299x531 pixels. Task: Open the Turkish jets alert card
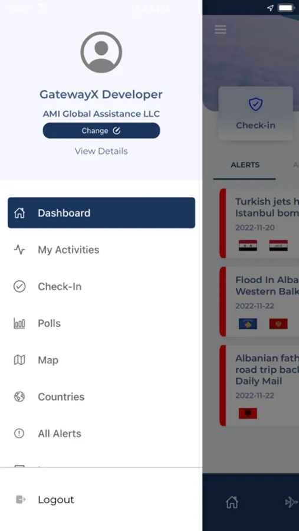pos(259,224)
